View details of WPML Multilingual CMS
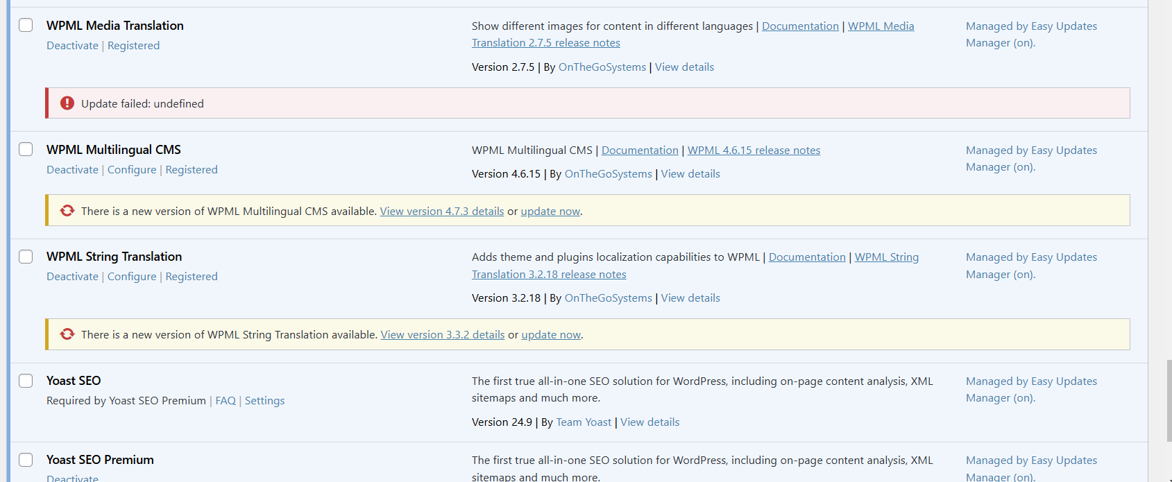This screenshot has height=482, width=1172. 690,174
